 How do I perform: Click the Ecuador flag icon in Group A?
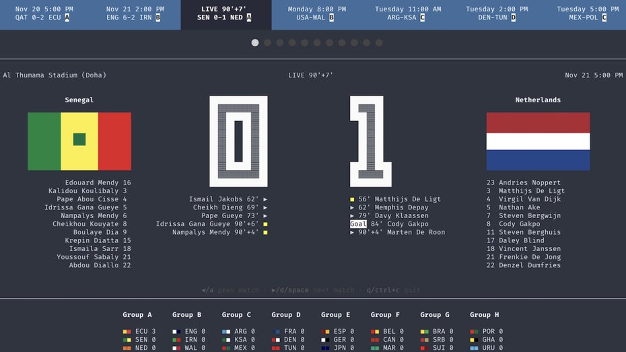tap(126, 332)
